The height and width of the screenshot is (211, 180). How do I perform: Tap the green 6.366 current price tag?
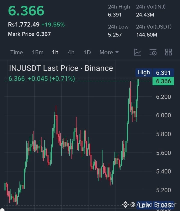coord(163,81)
